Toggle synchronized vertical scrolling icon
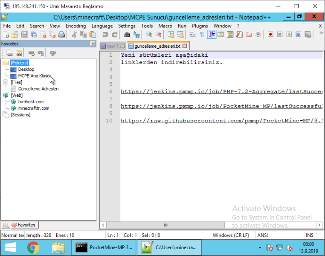Screen dimensions: 325x256 (171, 35)
